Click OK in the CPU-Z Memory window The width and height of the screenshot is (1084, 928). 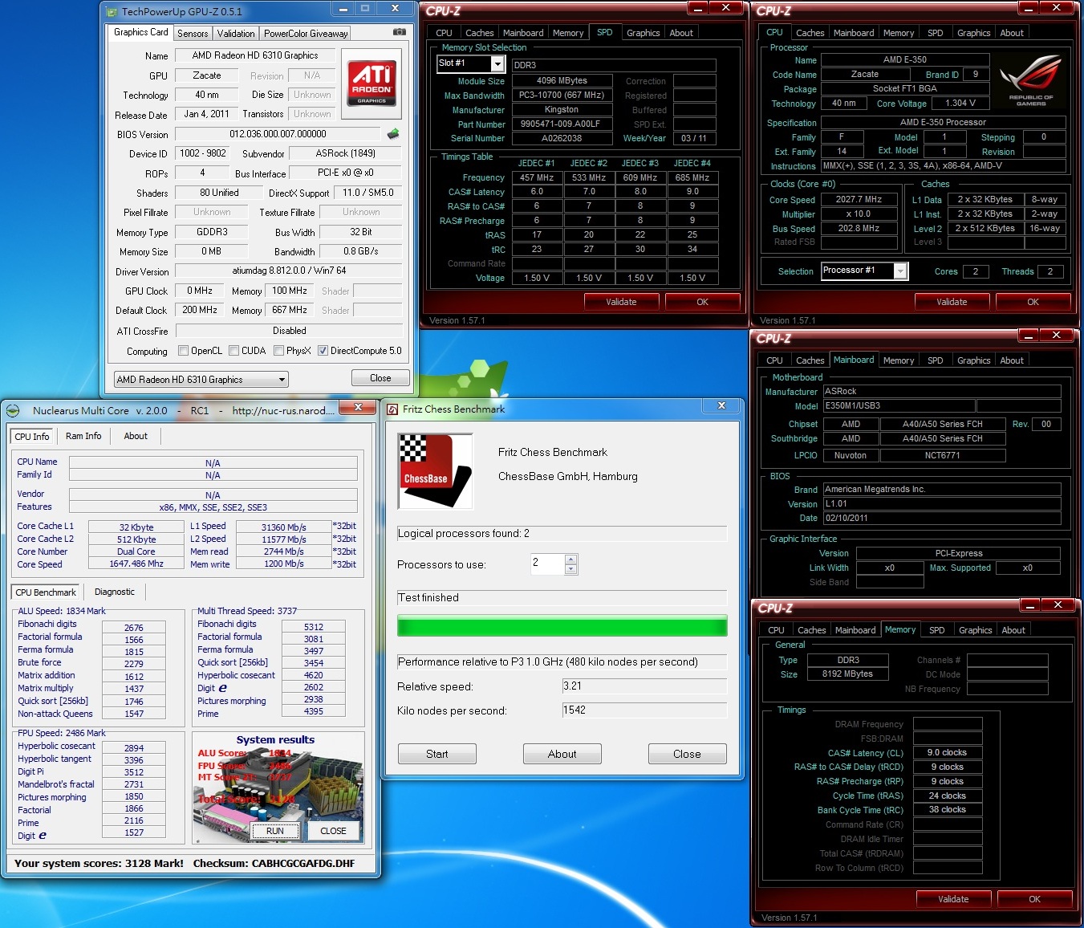click(x=1035, y=899)
